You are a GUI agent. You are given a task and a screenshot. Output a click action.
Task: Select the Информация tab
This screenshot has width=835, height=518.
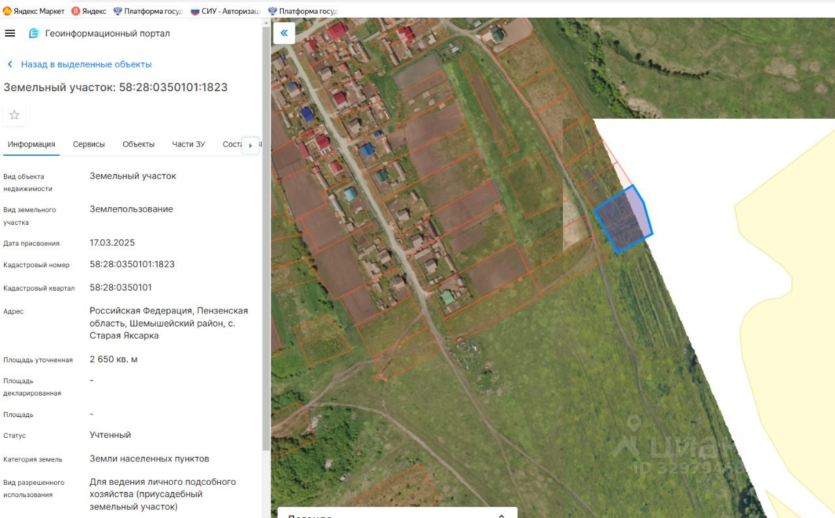pos(31,144)
